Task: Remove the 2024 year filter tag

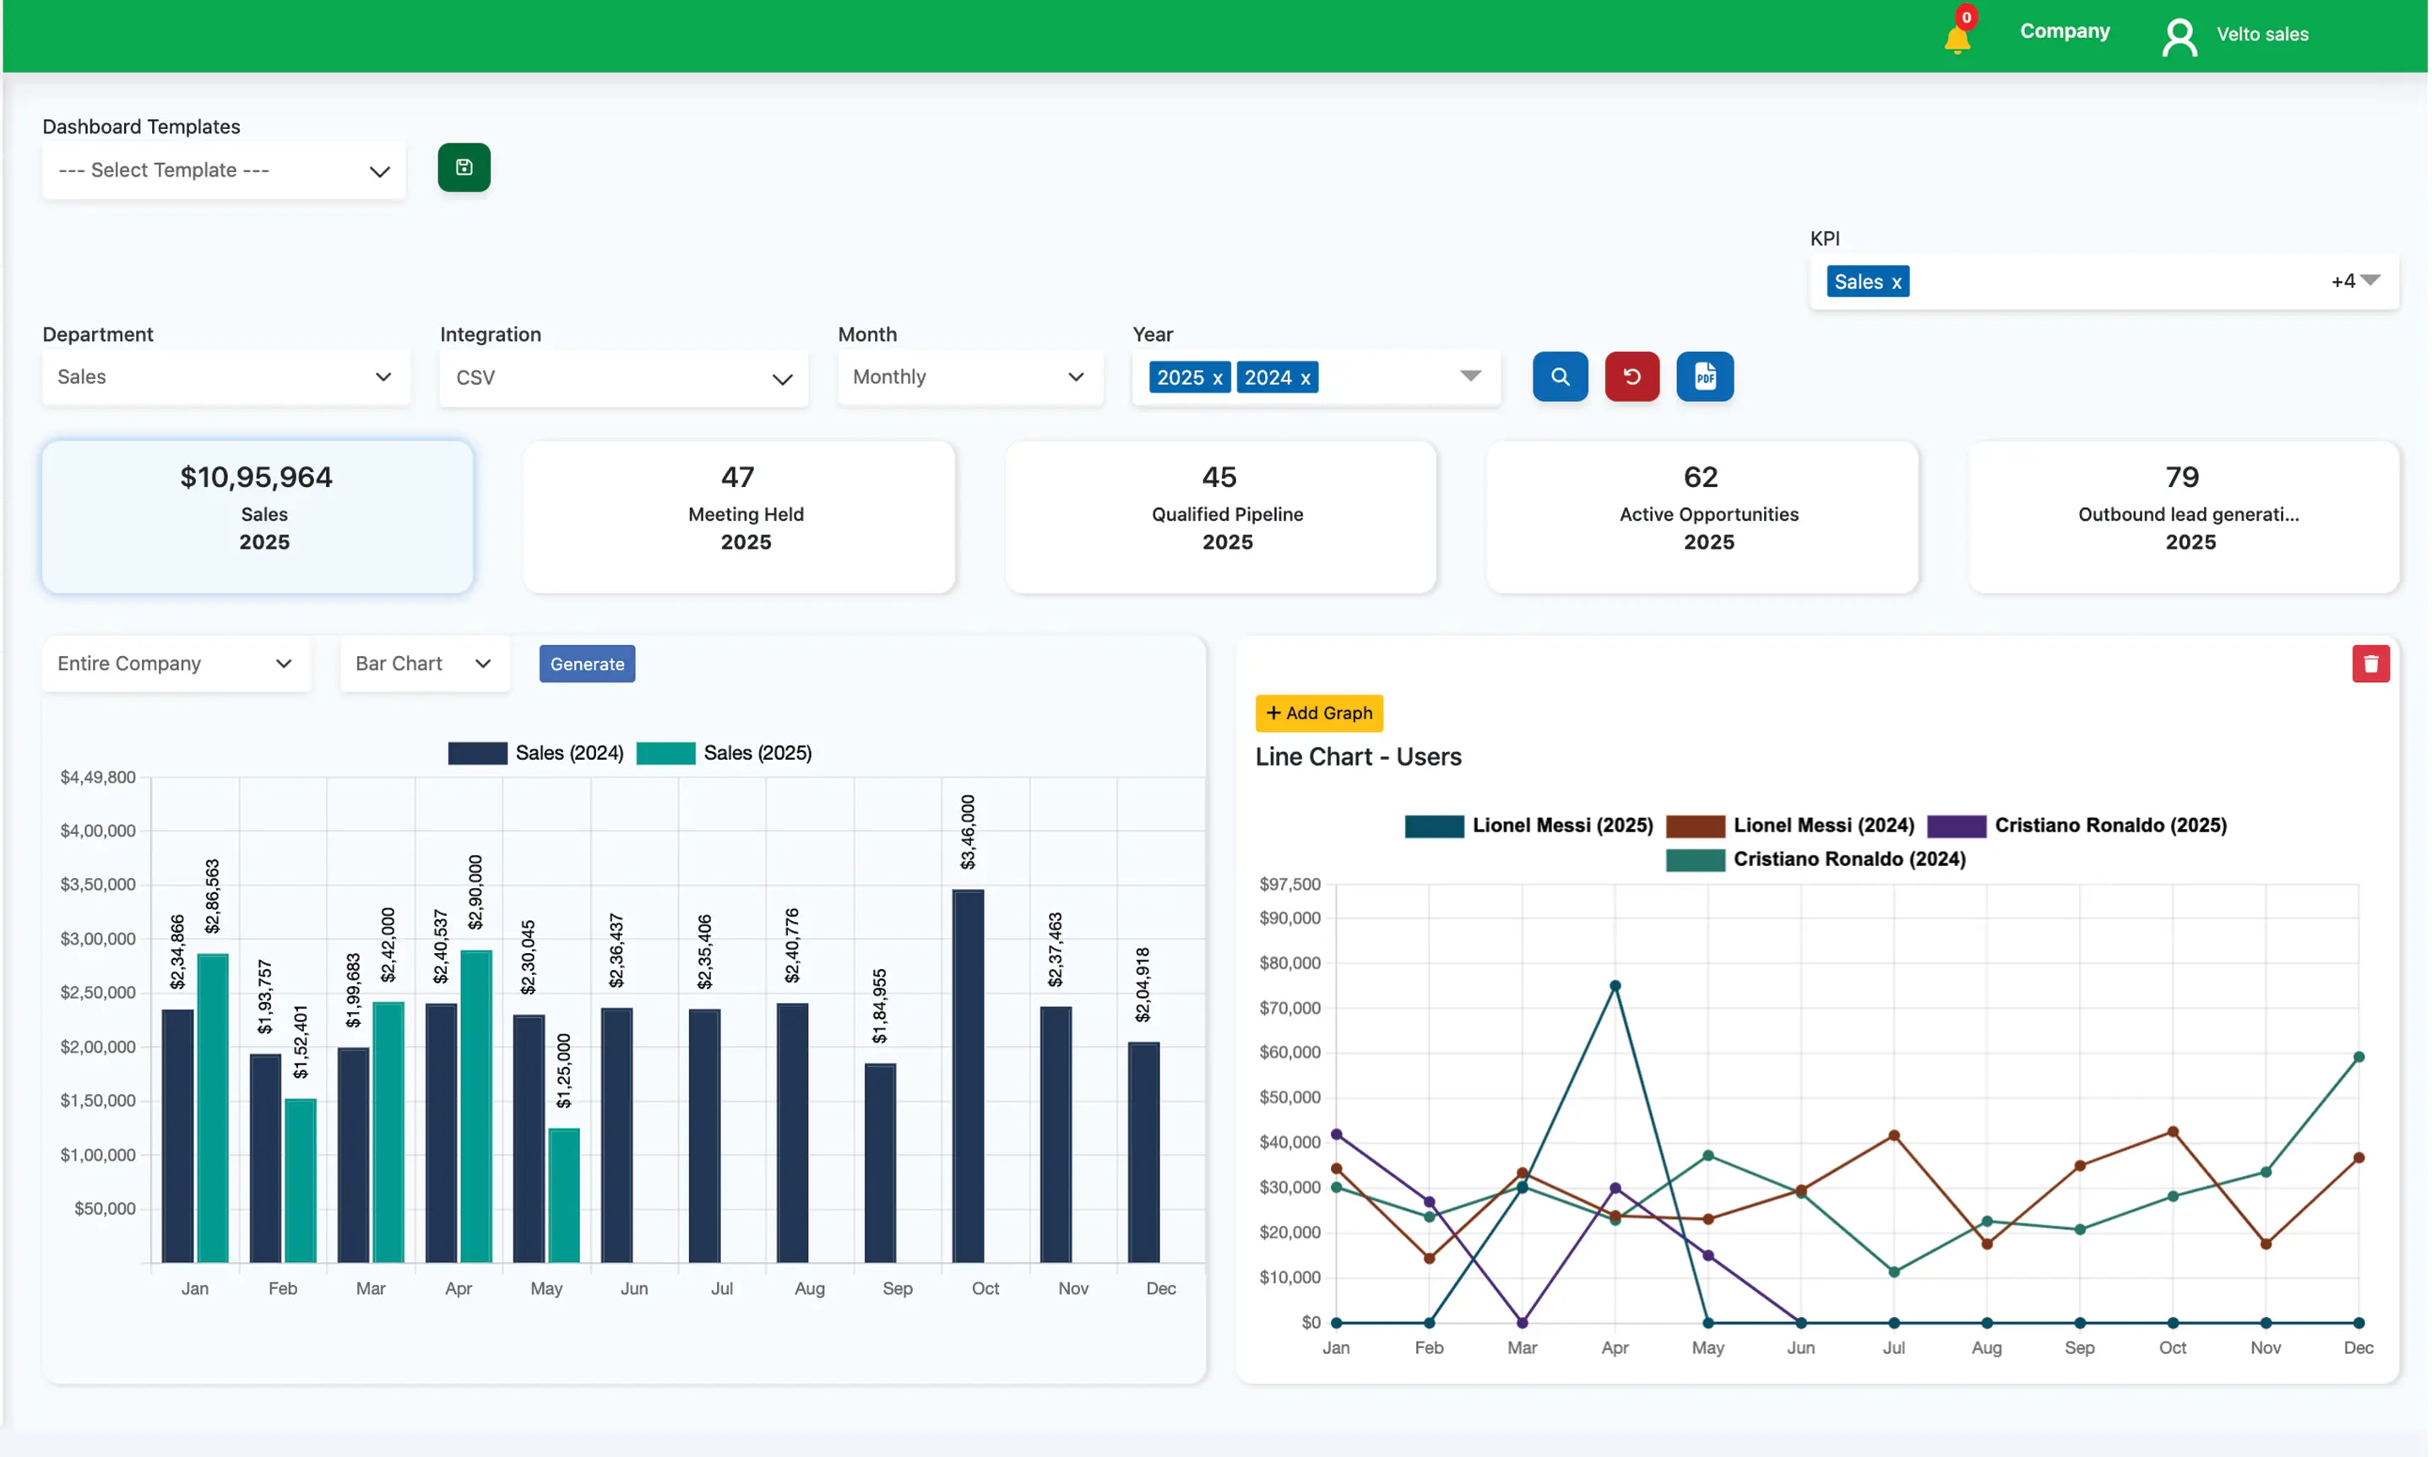Action: 1306,377
